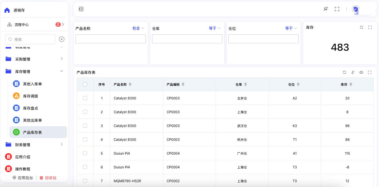The height and width of the screenshot is (187, 379).
Task: Click the 采购管理 folder icon
Action: (8, 59)
